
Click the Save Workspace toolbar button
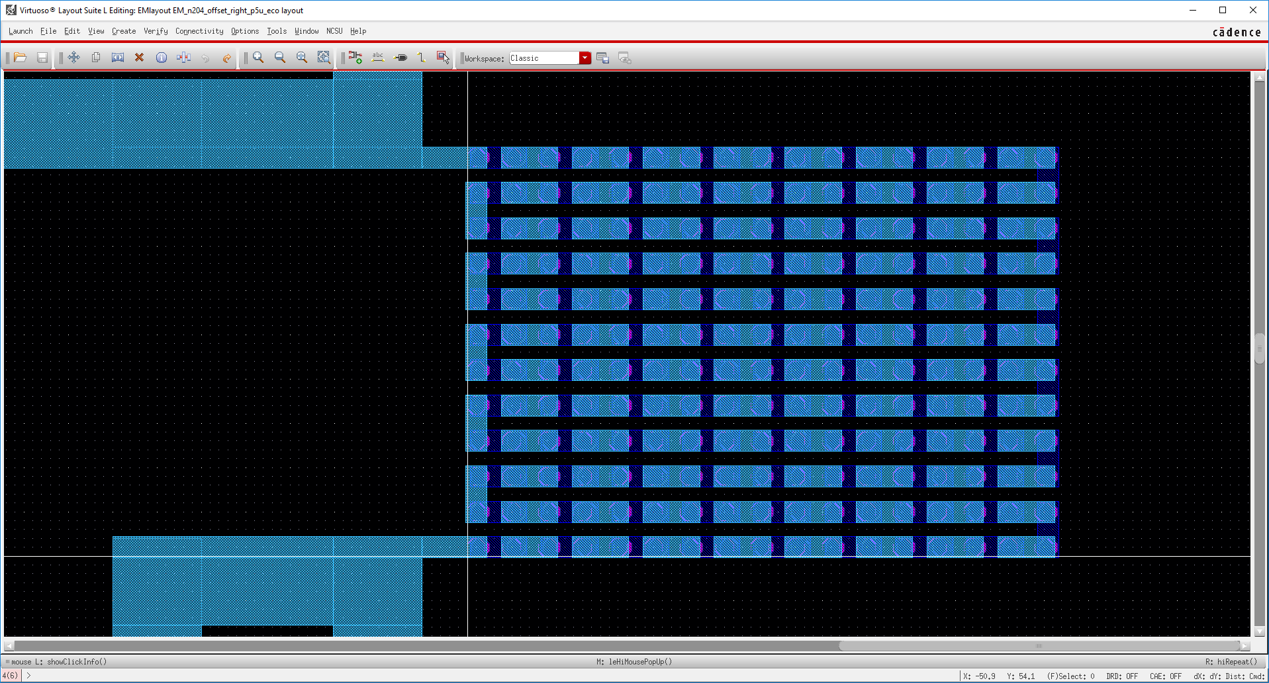(602, 58)
